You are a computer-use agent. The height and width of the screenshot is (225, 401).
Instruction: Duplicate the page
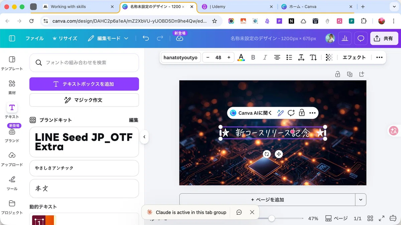tap(350, 74)
